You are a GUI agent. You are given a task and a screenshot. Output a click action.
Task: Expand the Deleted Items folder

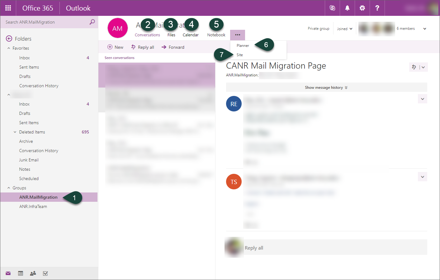[15, 132]
